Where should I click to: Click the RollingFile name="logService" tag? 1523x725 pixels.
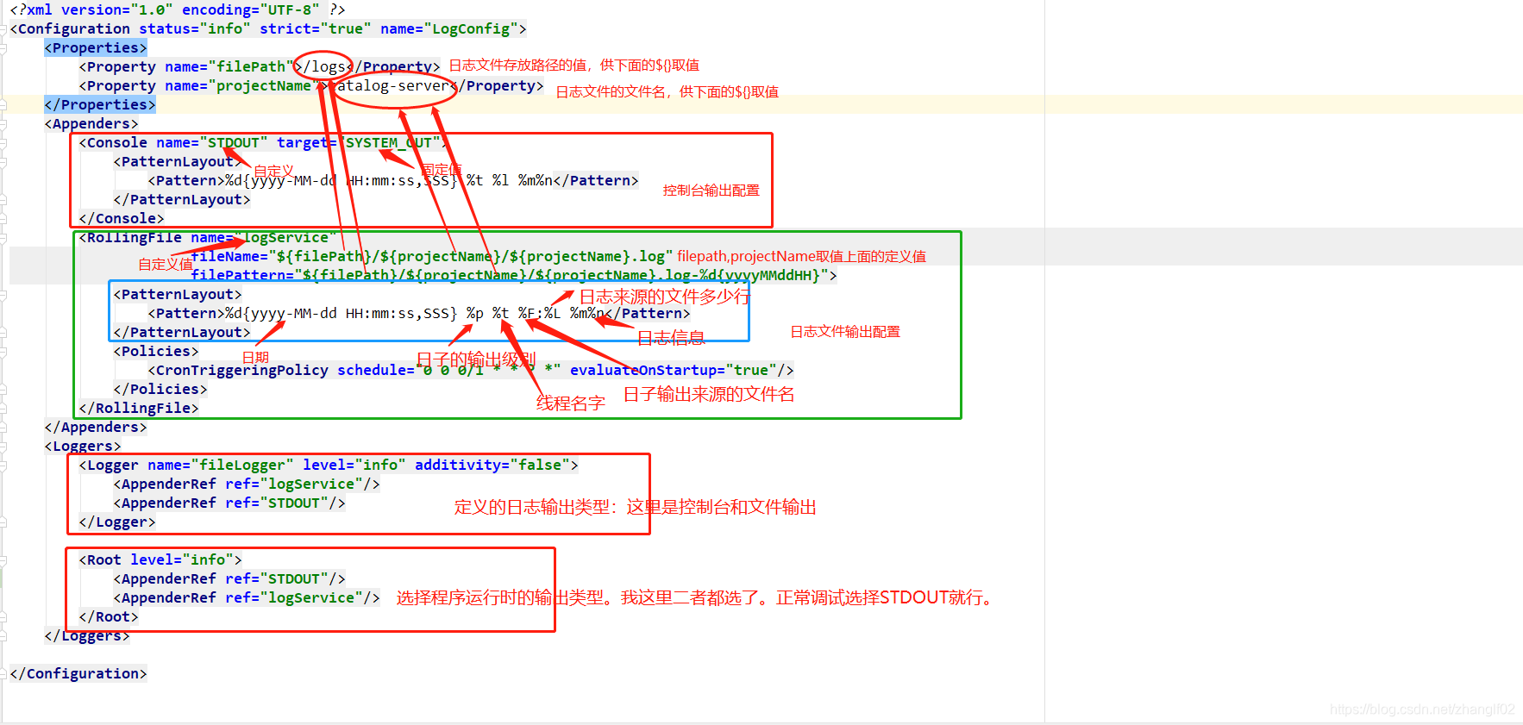click(208, 237)
